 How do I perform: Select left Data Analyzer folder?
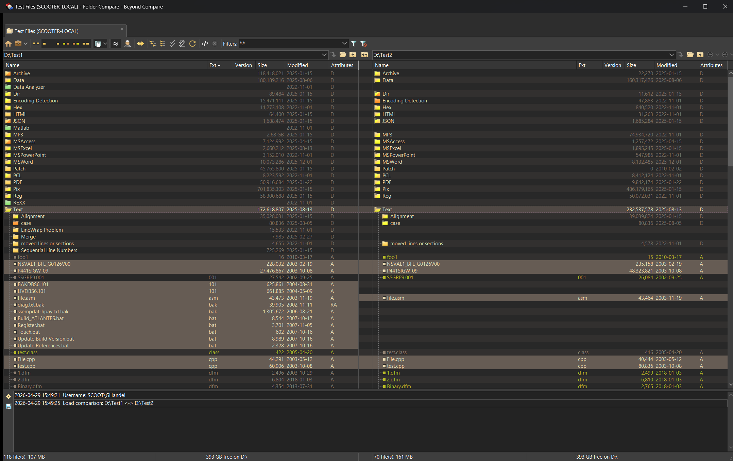coord(29,87)
